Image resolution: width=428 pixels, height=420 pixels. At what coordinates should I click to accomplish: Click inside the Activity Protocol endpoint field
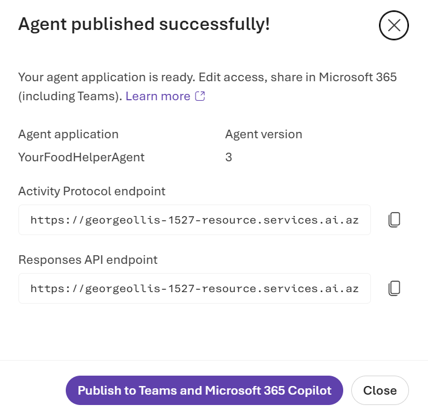pyautogui.click(x=194, y=220)
